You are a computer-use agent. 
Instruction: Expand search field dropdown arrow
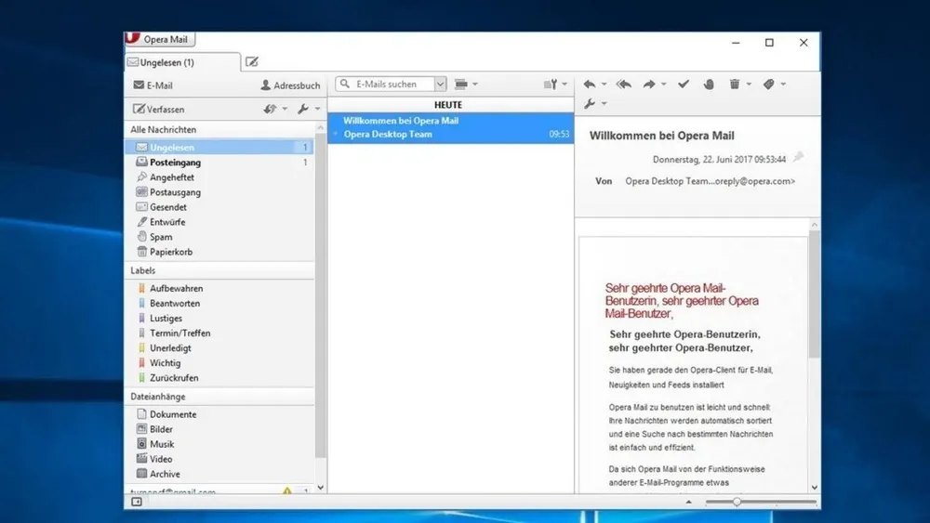[440, 85]
